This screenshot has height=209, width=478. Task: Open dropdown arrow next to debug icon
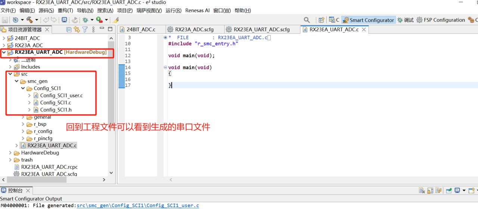(x=91, y=20)
